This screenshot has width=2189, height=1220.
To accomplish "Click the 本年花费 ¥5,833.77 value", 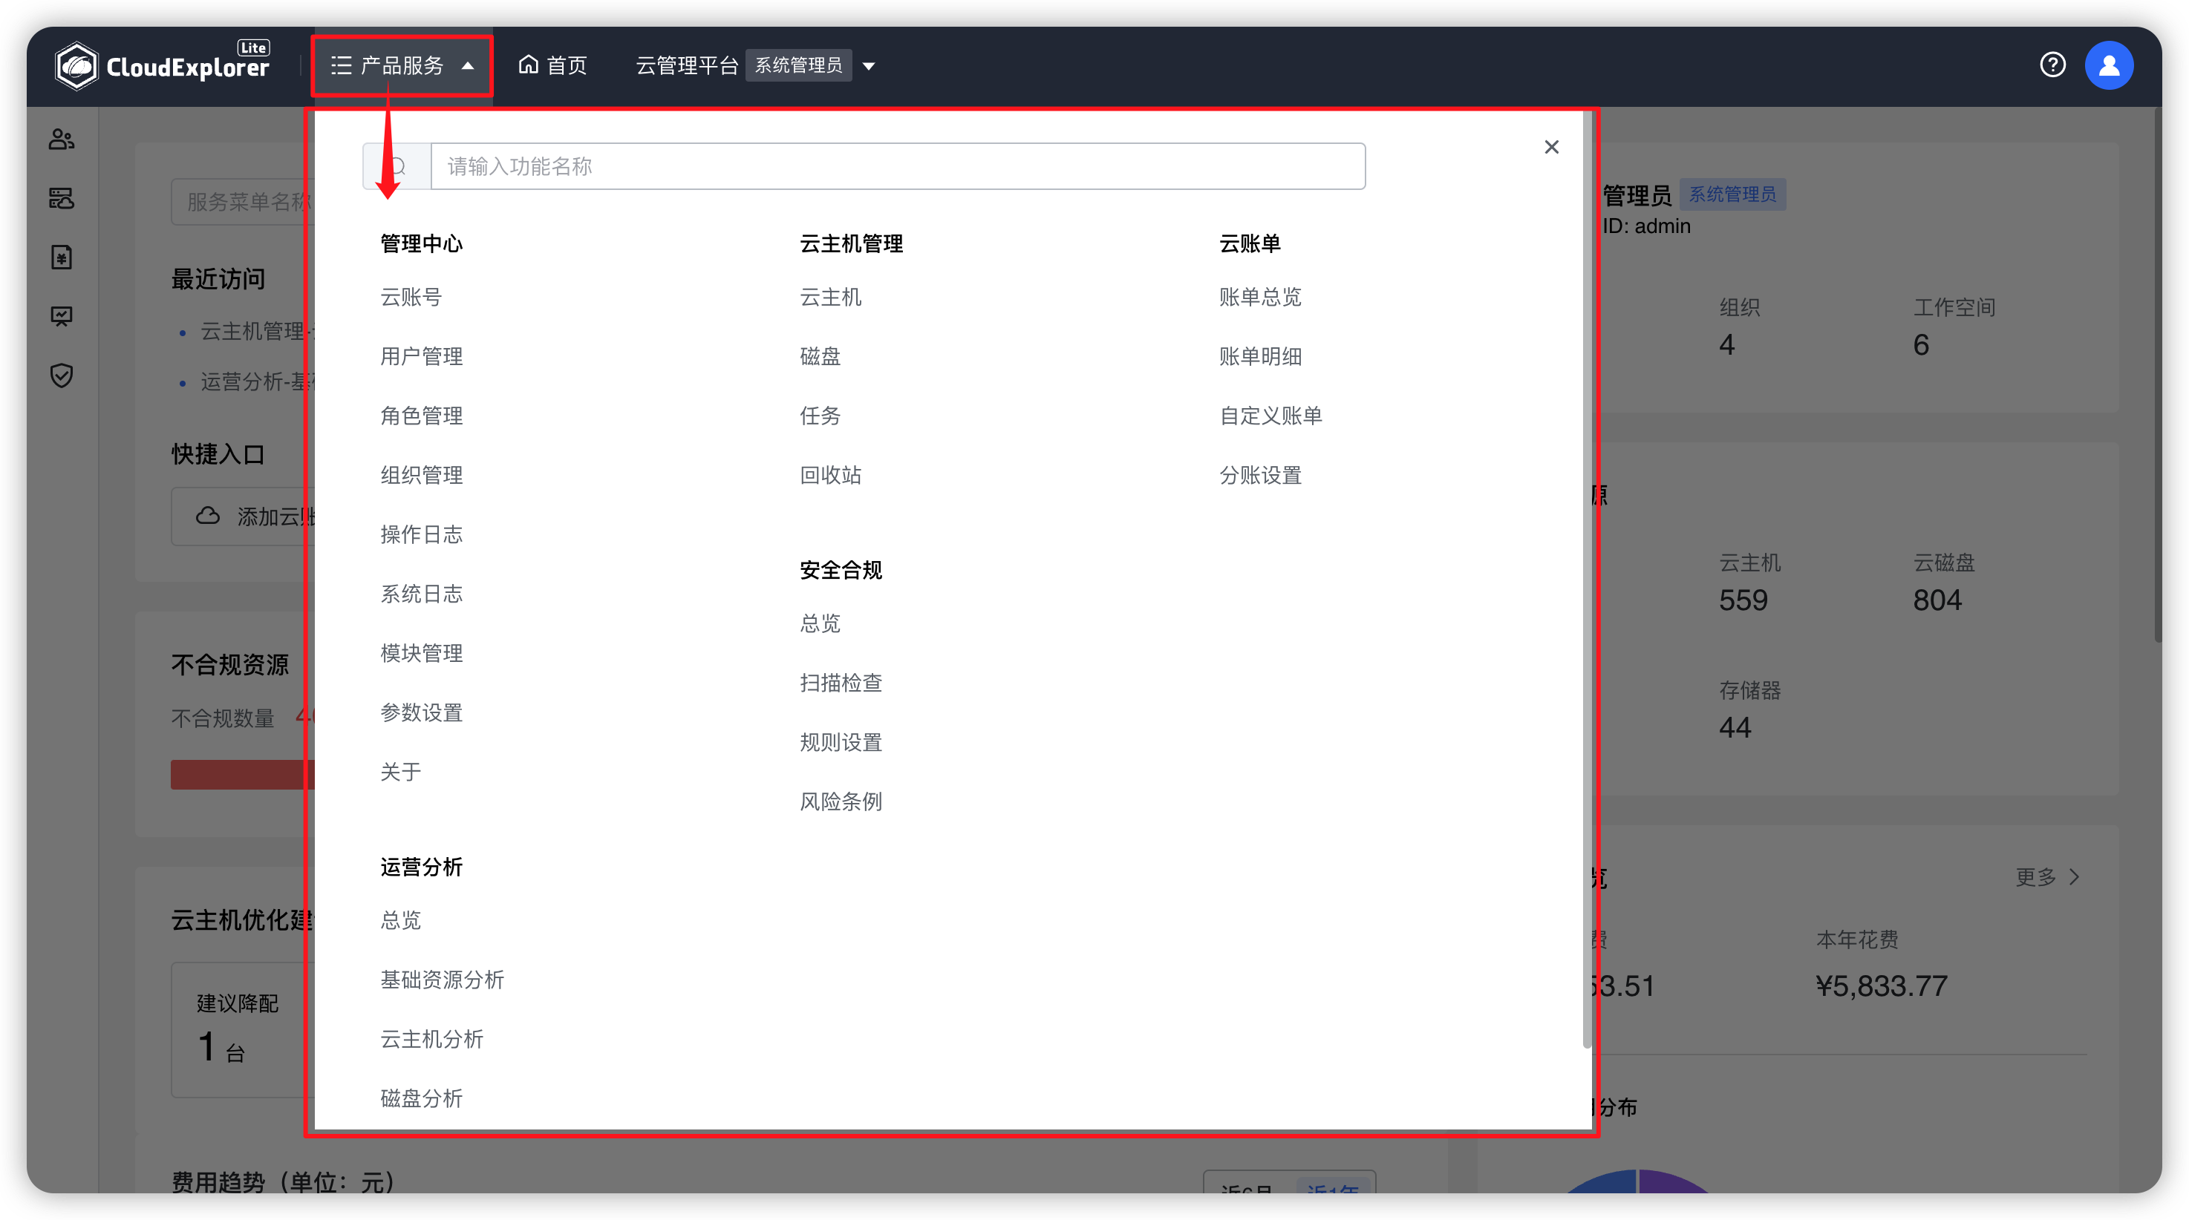I will (1882, 986).
